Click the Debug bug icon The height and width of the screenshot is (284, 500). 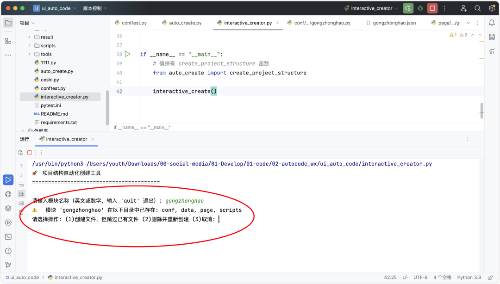pyautogui.click(x=420, y=8)
